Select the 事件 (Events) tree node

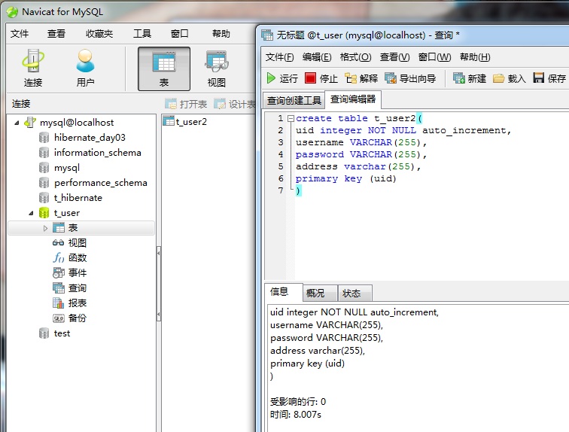click(77, 272)
